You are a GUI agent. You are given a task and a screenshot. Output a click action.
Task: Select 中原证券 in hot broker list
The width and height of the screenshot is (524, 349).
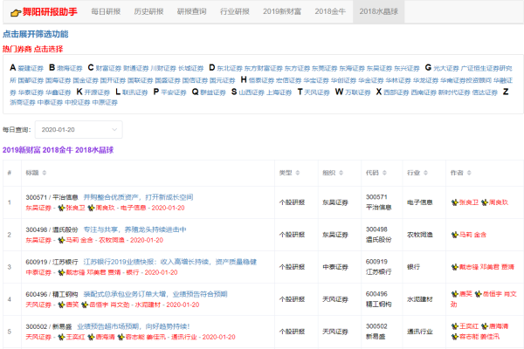(105, 103)
